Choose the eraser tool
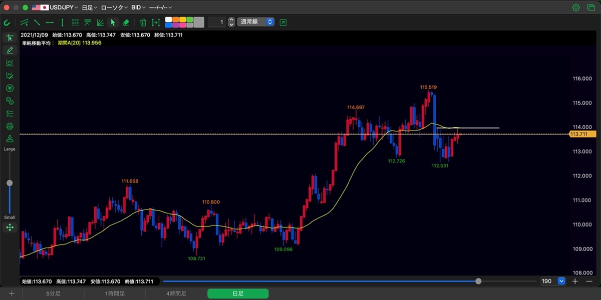 pos(126,22)
